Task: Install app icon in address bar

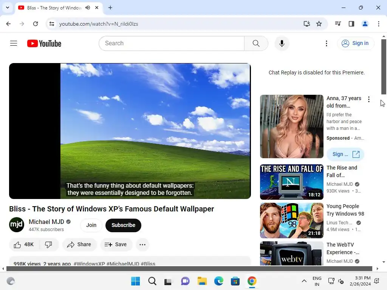Action: pos(307,24)
